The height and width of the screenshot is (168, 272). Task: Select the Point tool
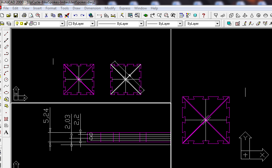(6, 112)
